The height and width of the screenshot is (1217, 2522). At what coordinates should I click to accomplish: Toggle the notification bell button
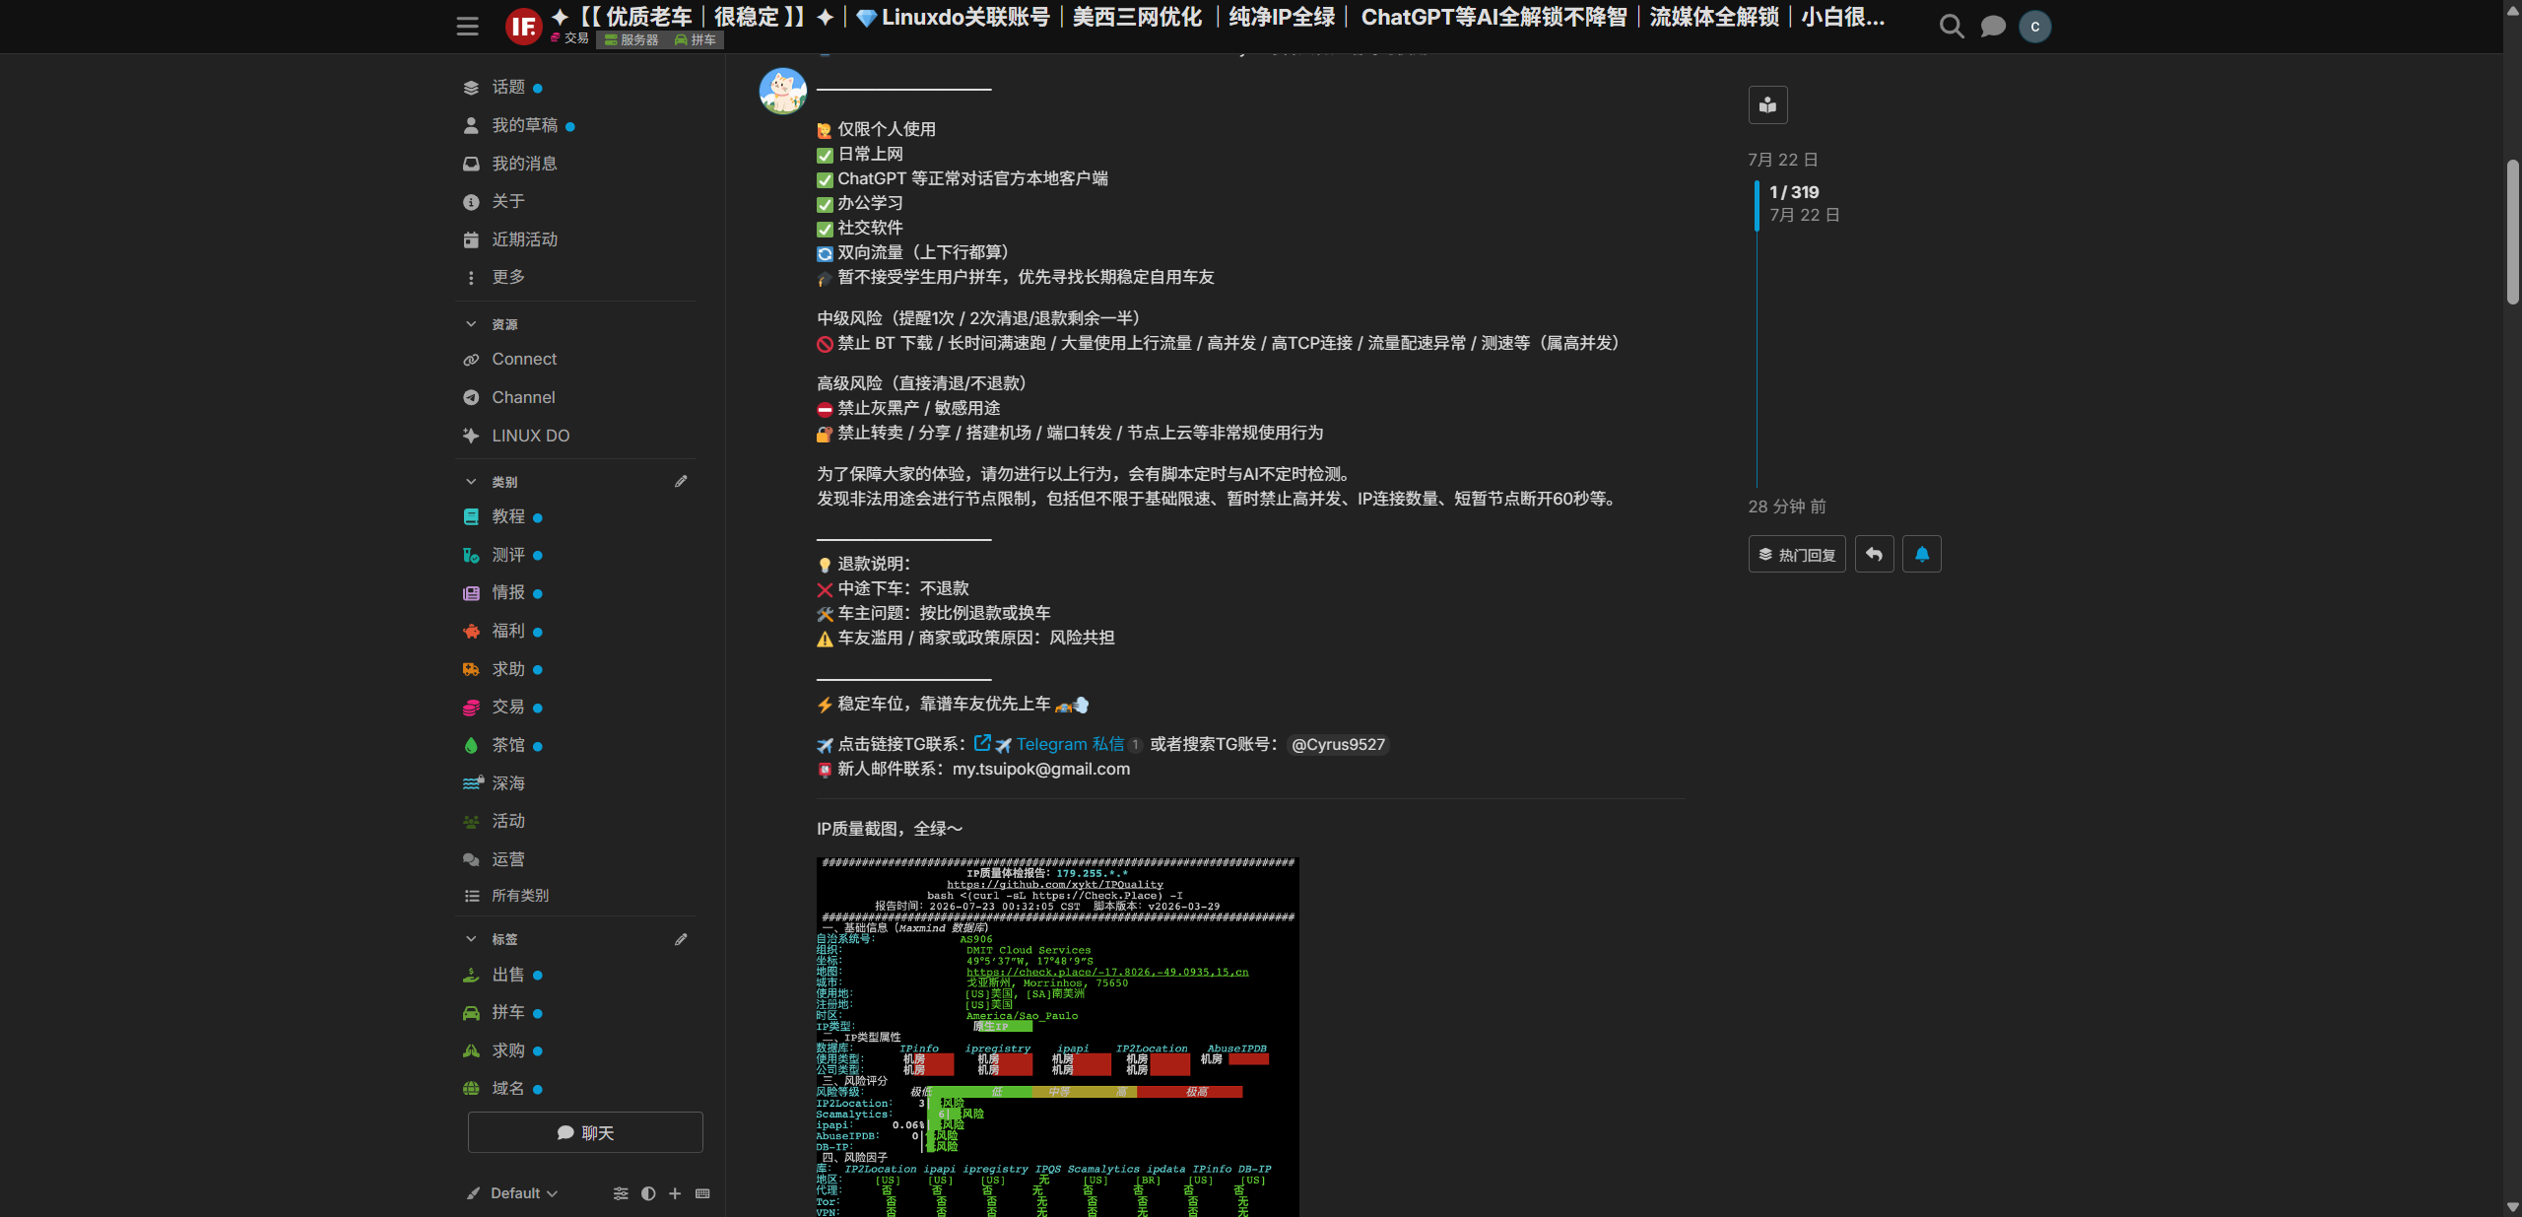coord(1921,554)
